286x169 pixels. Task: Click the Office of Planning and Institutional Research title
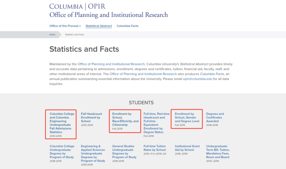point(109,15)
